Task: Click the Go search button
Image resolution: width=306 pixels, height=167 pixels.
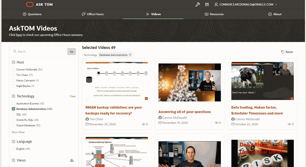Action: pyautogui.click(x=72, y=51)
